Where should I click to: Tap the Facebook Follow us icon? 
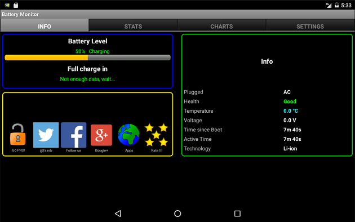(74, 135)
